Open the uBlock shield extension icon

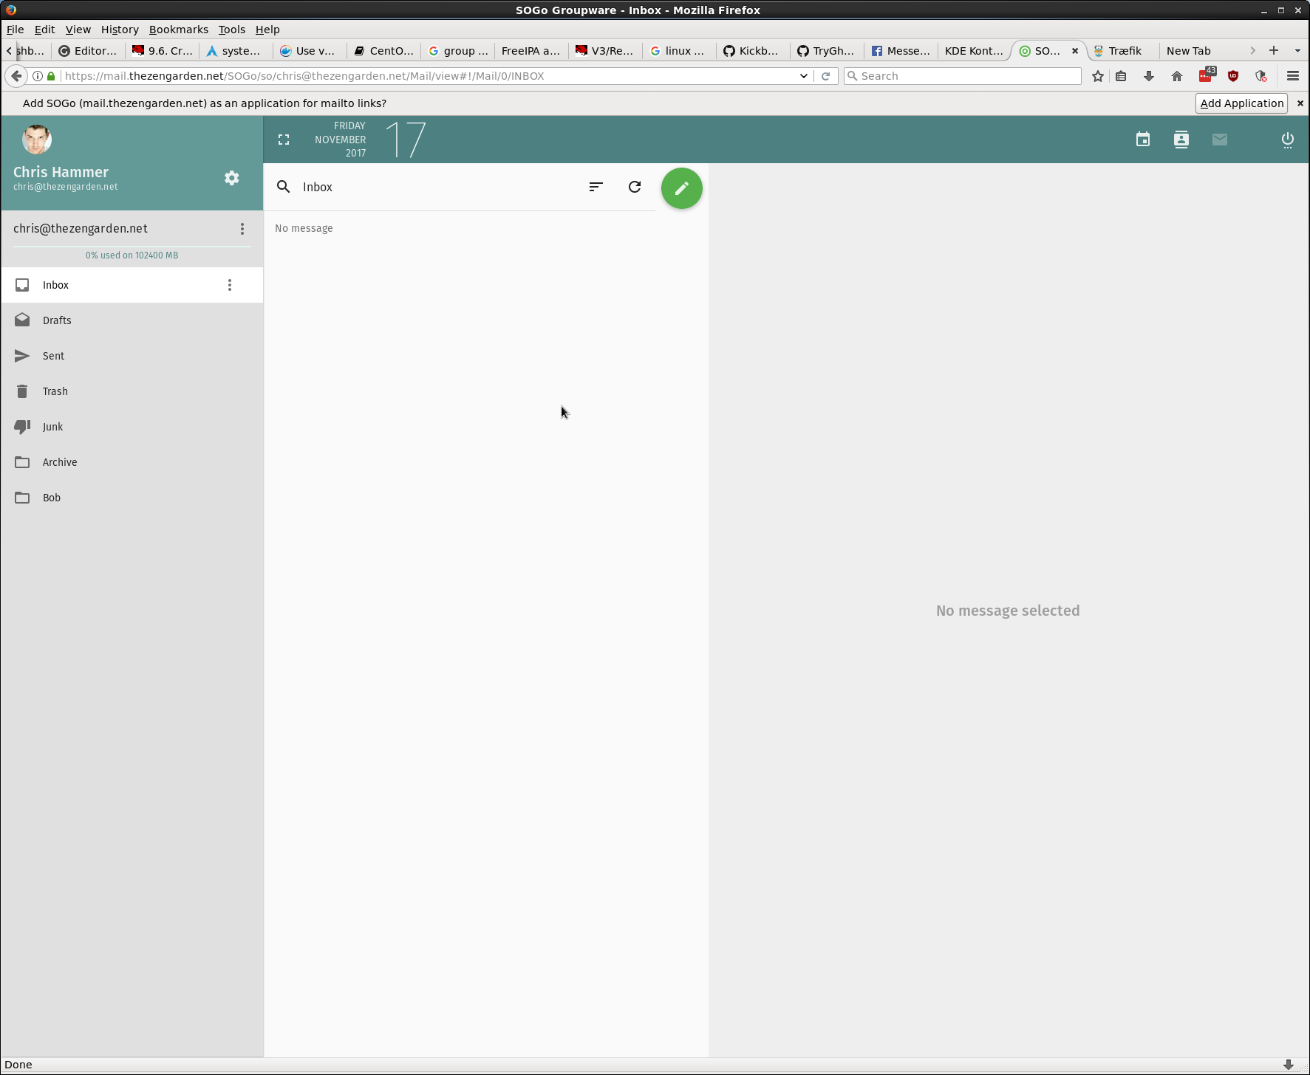click(1233, 75)
